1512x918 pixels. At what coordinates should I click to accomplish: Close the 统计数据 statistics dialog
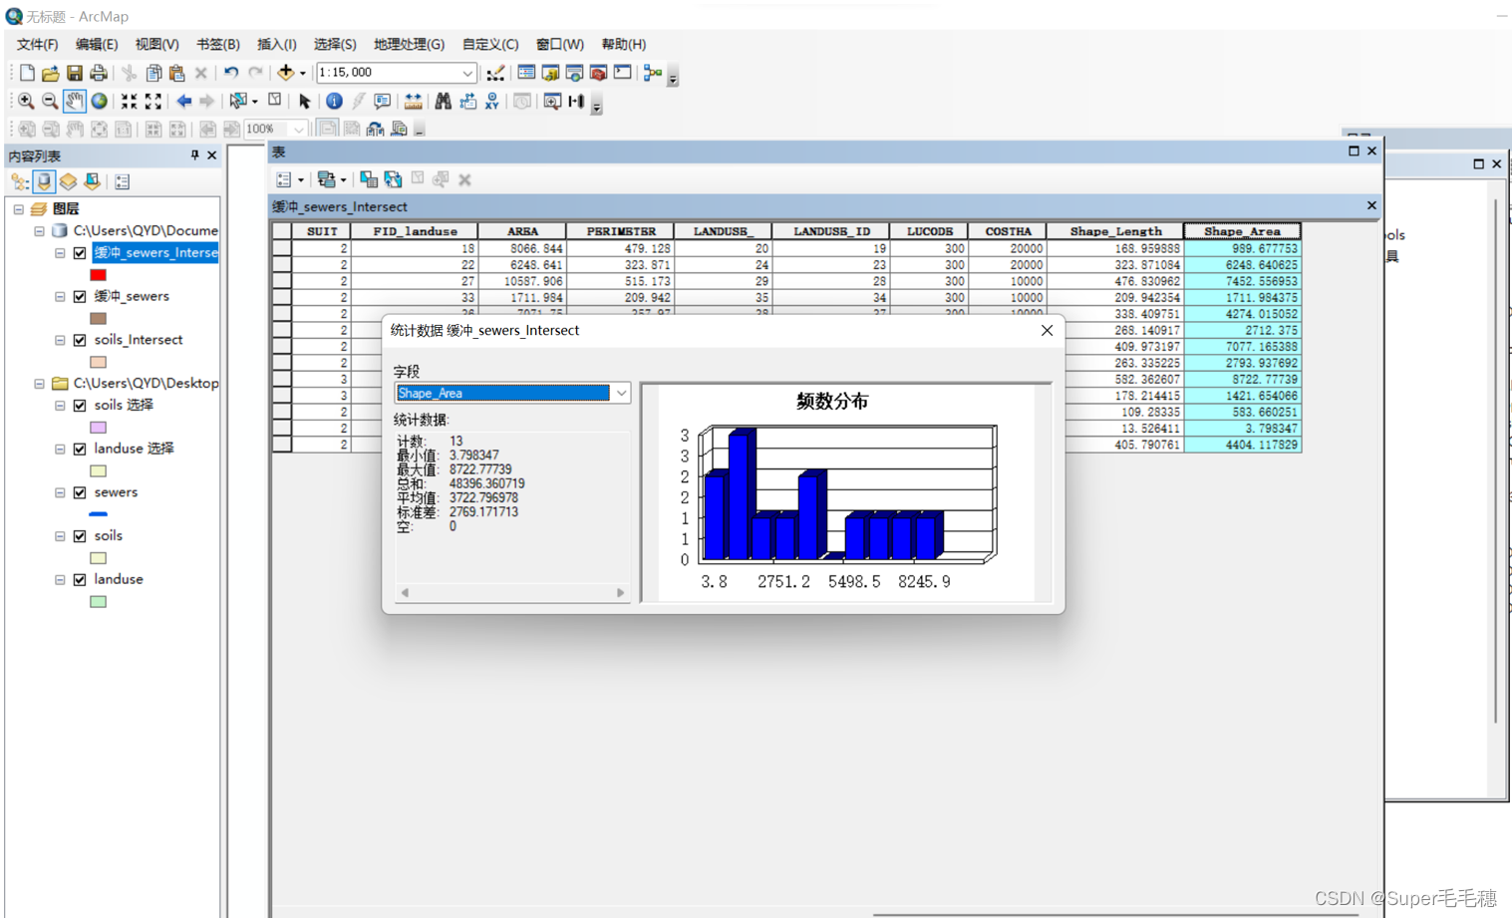coord(1047,331)
